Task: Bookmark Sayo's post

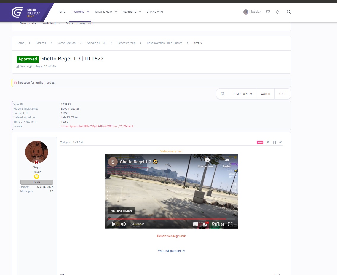Action: point(274,142)
